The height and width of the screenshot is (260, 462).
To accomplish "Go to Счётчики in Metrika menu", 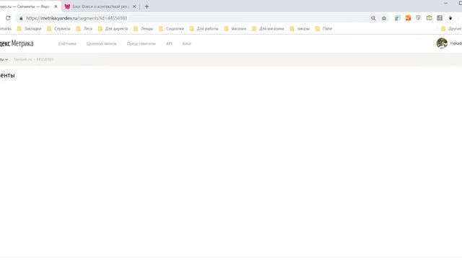I will coord(67,43).
